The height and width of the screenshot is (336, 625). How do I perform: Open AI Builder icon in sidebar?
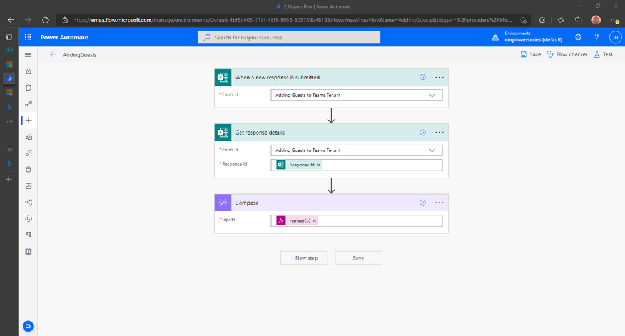(28, 203)
